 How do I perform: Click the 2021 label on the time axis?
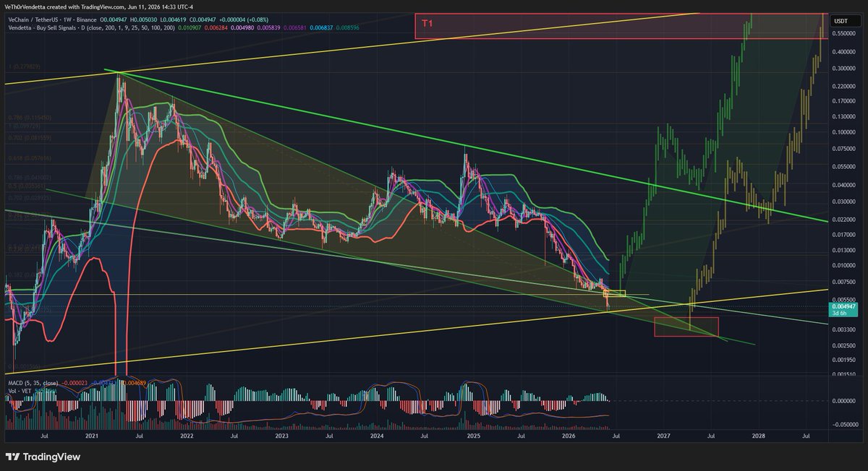pos(92,436)
